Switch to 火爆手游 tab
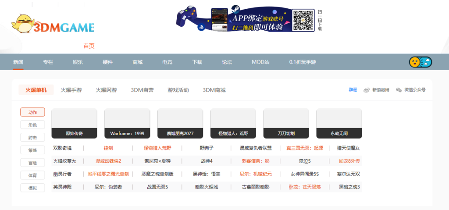Screen dimensions: 449x210 (x=71, y=90)
